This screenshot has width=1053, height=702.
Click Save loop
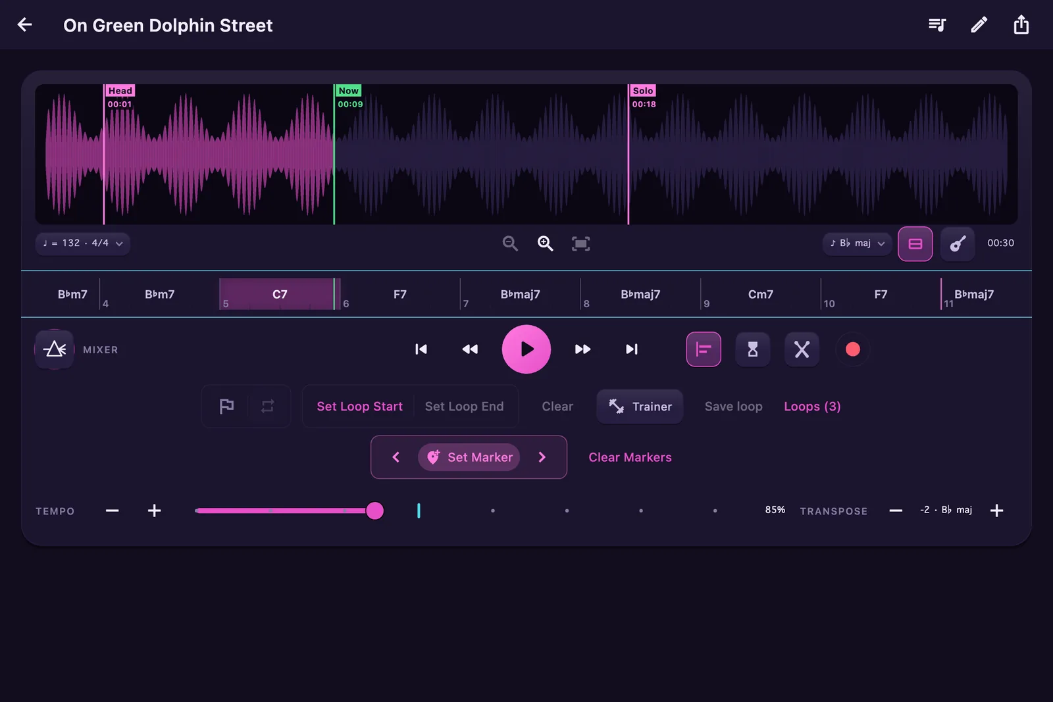(x=734, y=407)
